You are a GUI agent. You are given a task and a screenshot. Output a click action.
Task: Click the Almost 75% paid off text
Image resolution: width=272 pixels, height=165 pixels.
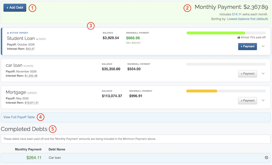pyautogui.click(x=253, y=38)
